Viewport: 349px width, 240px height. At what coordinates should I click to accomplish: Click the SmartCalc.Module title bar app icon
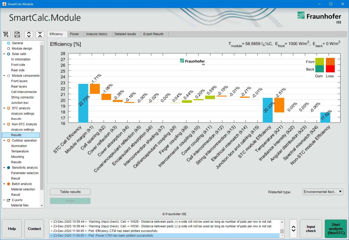[x=4, y=4]
